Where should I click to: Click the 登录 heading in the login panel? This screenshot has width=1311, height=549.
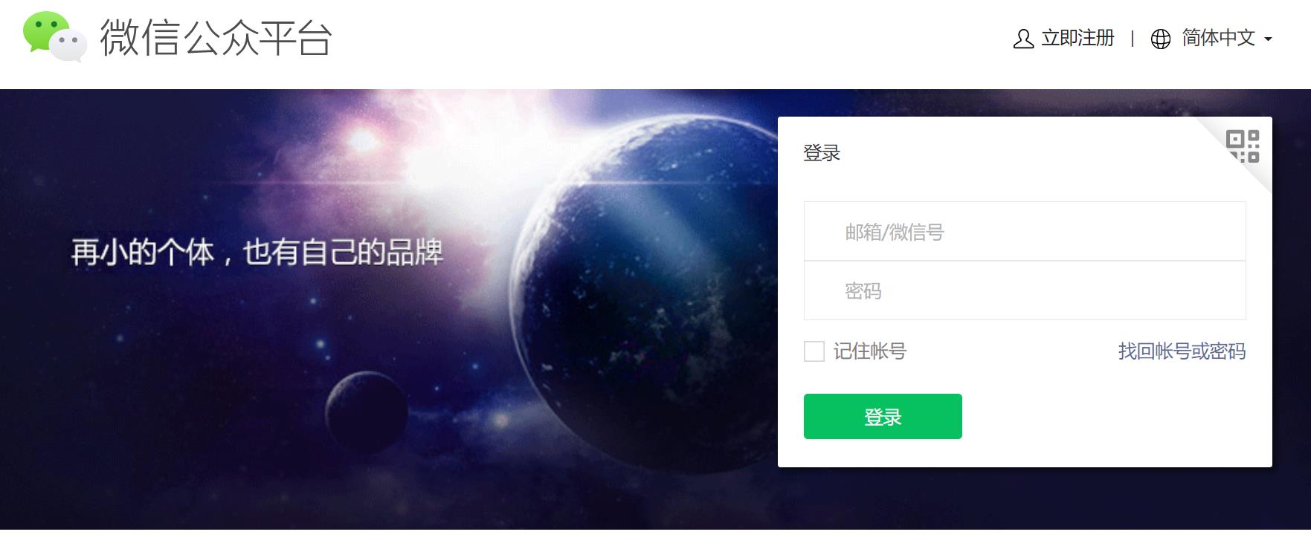click(822, 153)
